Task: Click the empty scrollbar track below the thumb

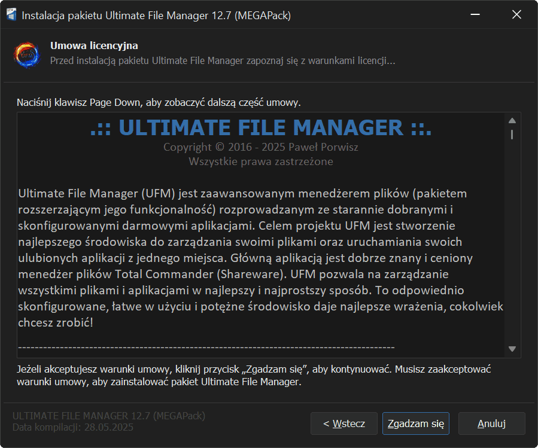Action: 512,239
